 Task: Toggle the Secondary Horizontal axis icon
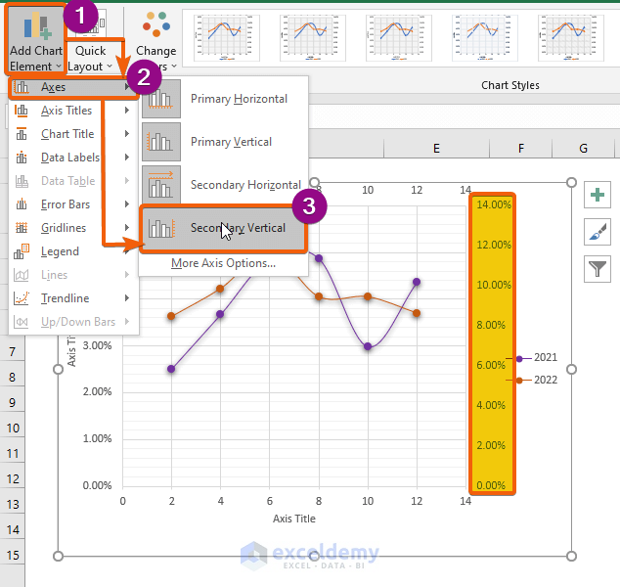pyautogui.click(x=161, y=185)
